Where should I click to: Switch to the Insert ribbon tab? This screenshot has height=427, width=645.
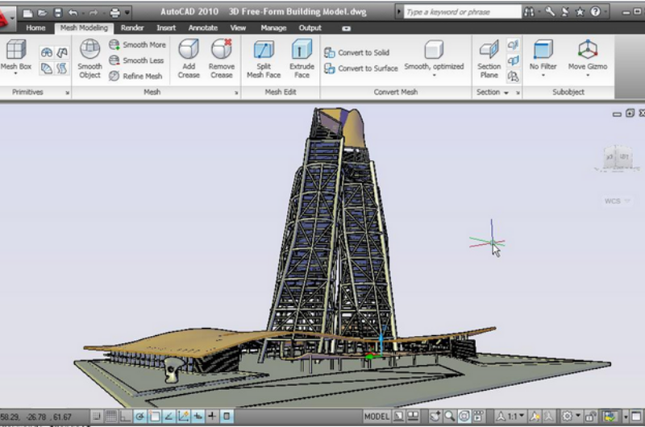click(166, 28)
